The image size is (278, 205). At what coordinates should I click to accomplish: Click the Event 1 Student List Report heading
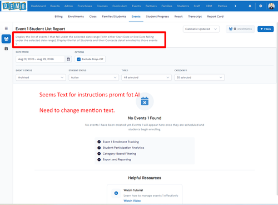pos(40,29)
